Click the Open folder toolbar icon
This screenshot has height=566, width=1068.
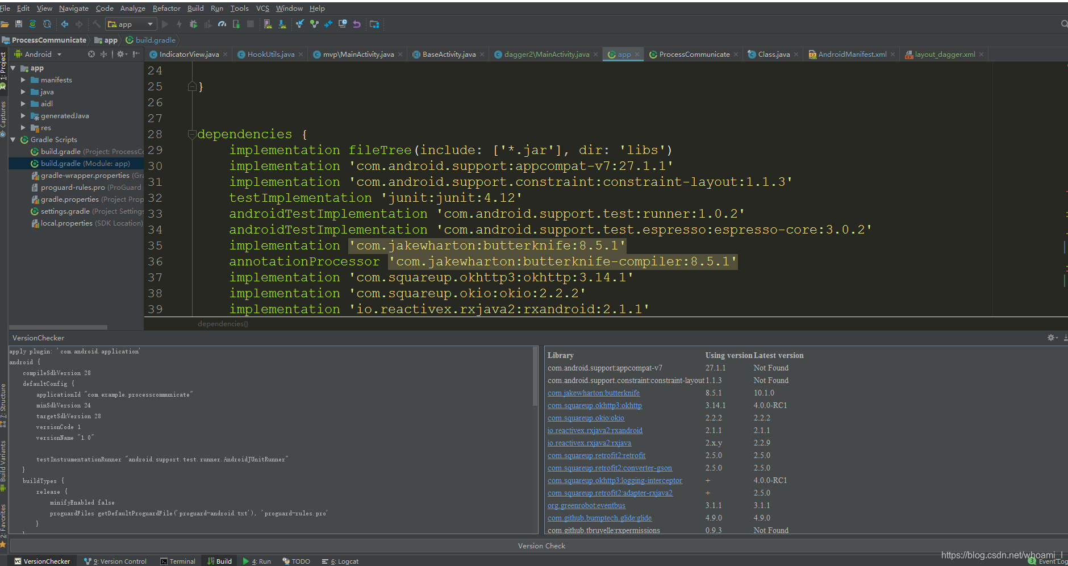pyautogui.click(x=5, y=24)
